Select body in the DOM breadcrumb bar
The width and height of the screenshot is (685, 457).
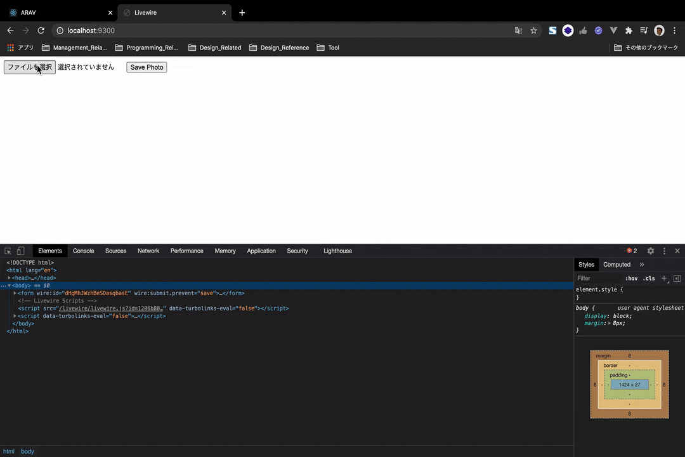(x=27, y=451)
